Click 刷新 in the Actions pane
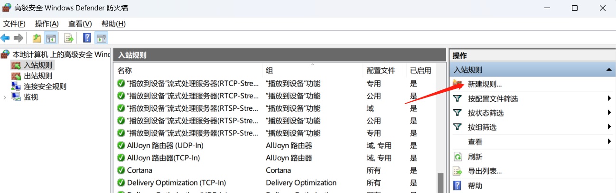616x193 pixels. click(x=475, y=157)
